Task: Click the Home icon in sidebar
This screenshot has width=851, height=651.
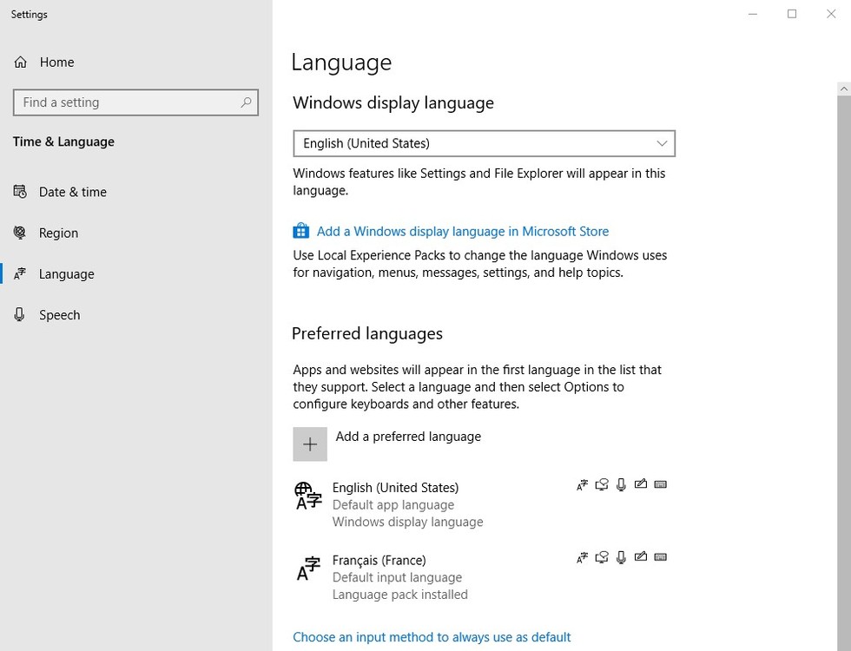Action: (21, 62)
